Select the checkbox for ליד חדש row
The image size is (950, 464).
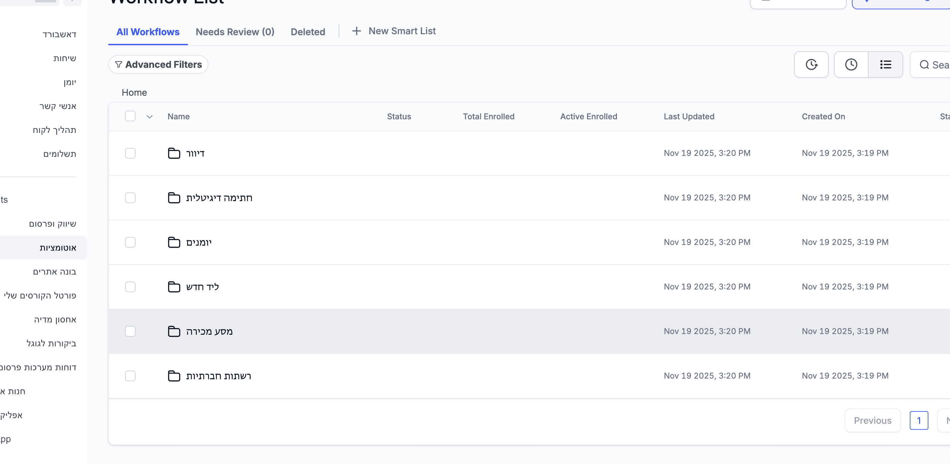point(130,287)
